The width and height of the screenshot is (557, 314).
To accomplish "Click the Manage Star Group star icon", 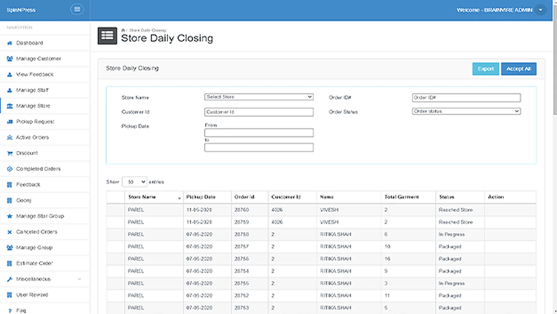I will coord(10,216).
